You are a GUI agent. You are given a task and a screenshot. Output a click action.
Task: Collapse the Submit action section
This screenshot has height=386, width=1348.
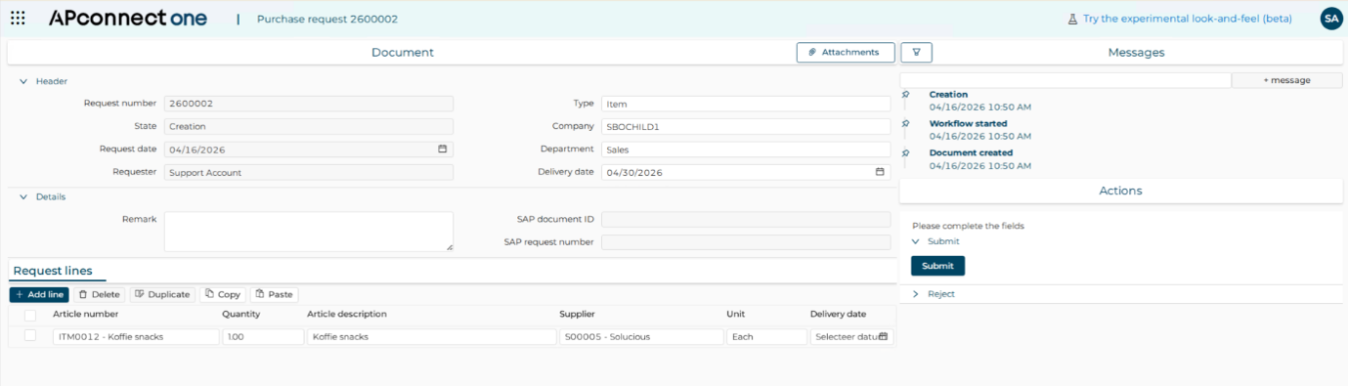(x=916, y=241)
